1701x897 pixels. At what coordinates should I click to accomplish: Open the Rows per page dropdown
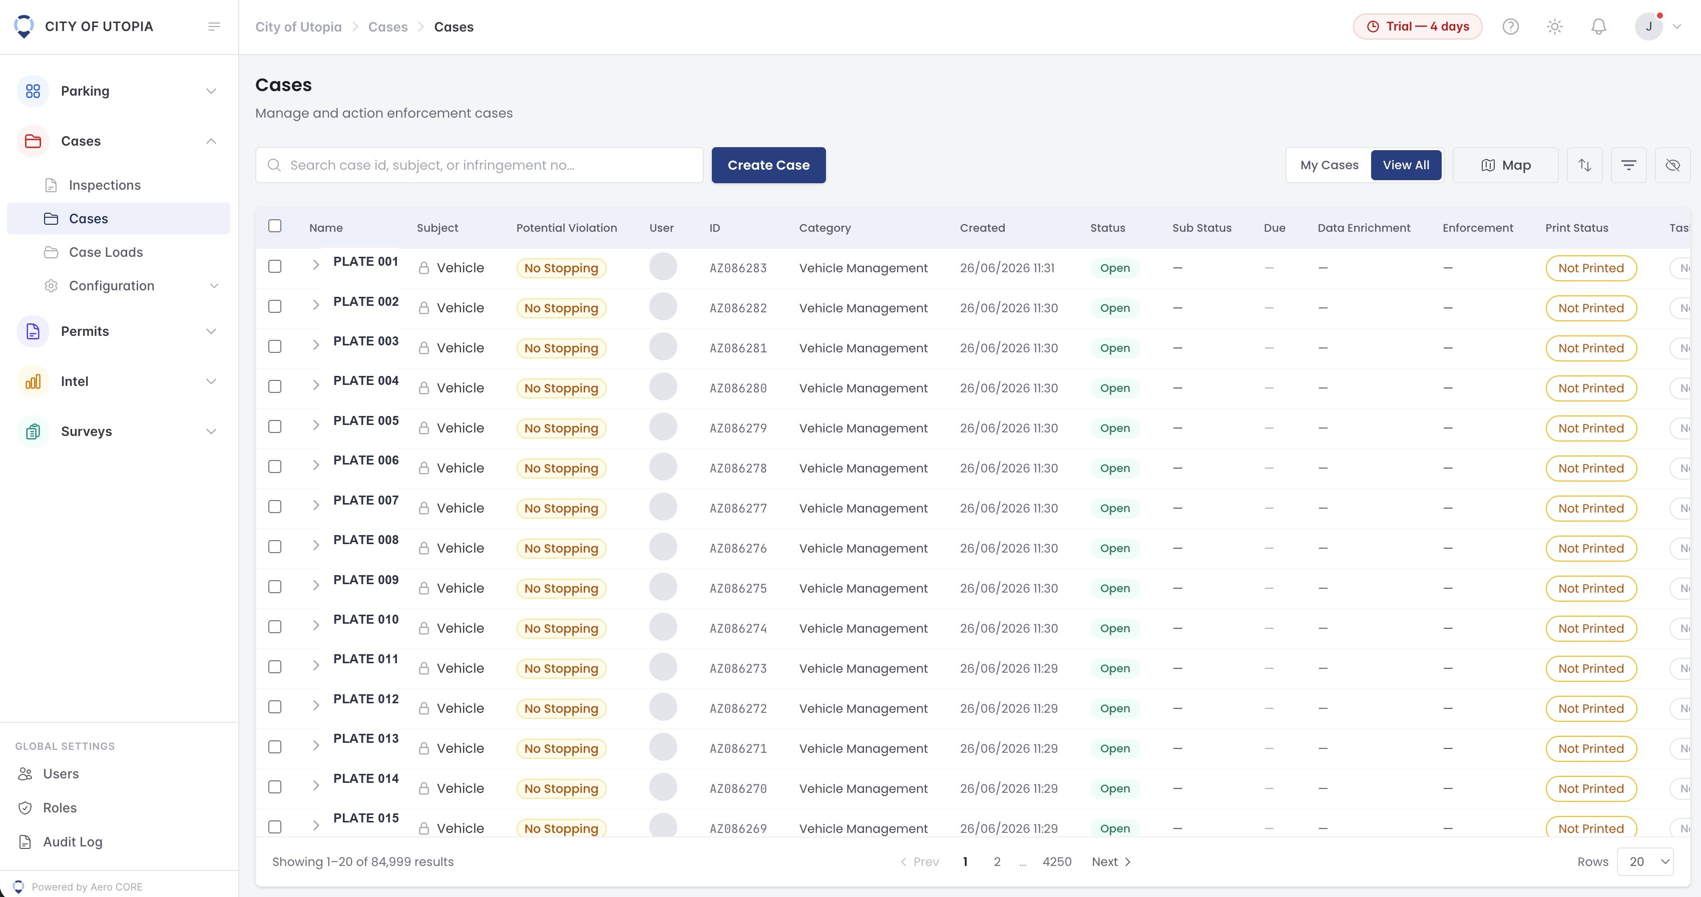[1645, 861]
